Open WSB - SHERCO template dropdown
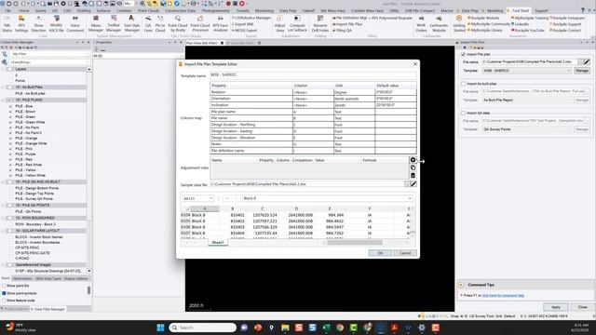 pyautogui.click(x=526, y=71)
